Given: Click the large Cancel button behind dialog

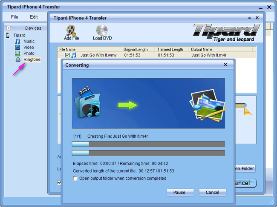Looking at the screenshot, I should coord(246,183).
